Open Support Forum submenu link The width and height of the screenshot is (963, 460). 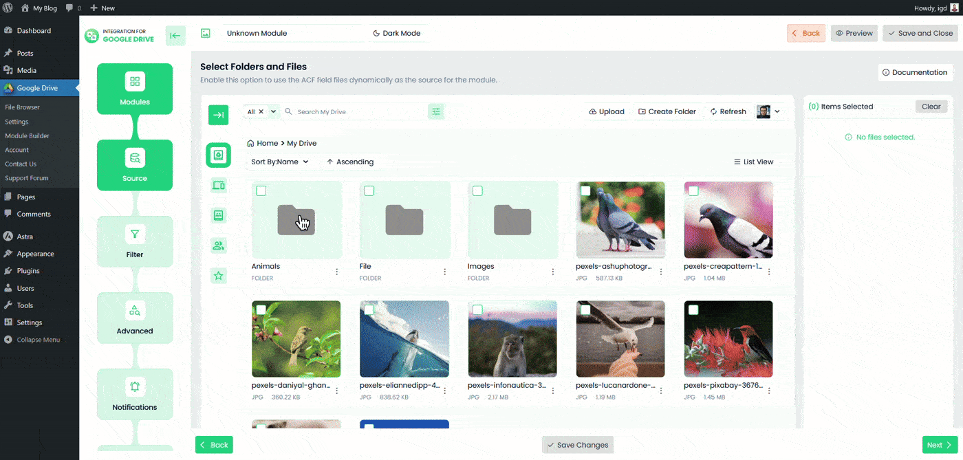click(26, 178)
